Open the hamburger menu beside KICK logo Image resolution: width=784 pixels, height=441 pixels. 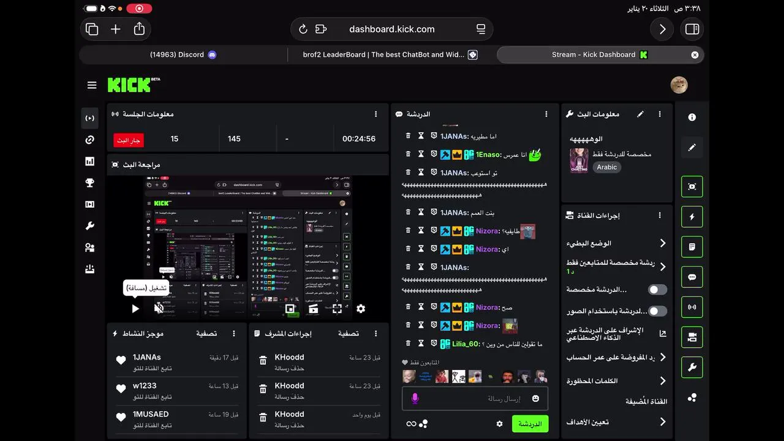92,85
